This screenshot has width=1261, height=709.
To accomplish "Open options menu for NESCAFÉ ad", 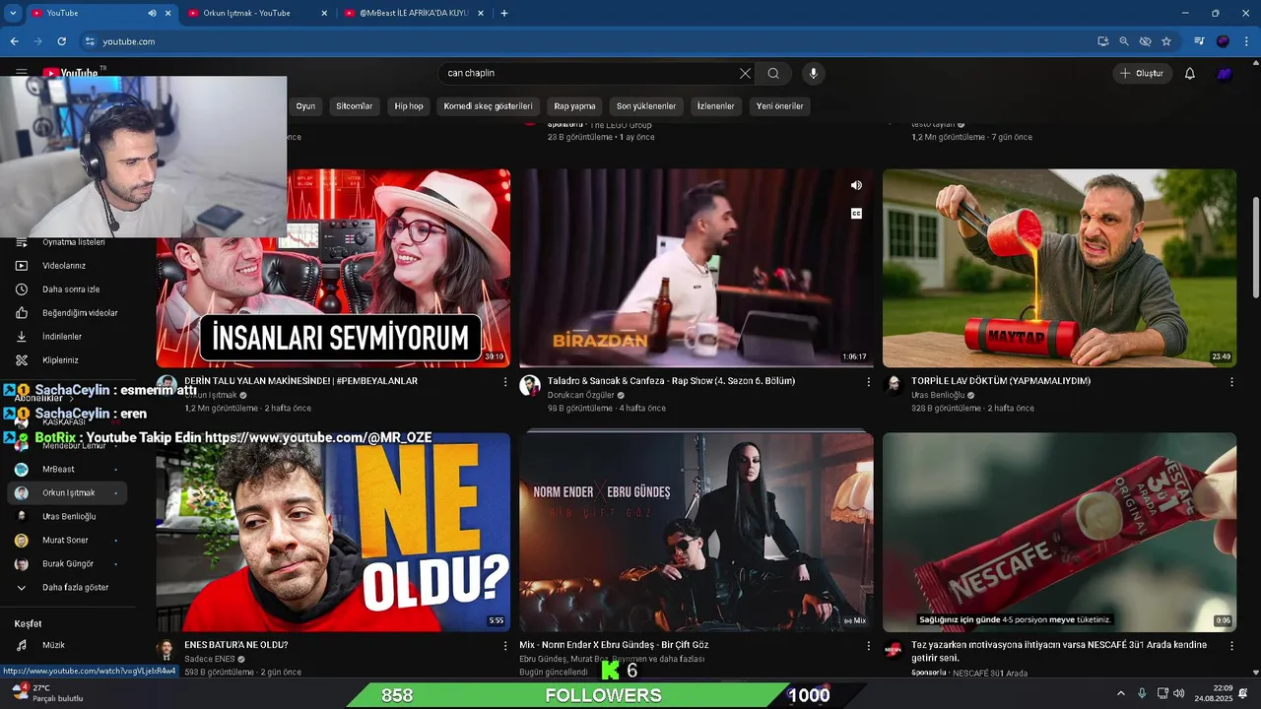I will (1231, 646).
